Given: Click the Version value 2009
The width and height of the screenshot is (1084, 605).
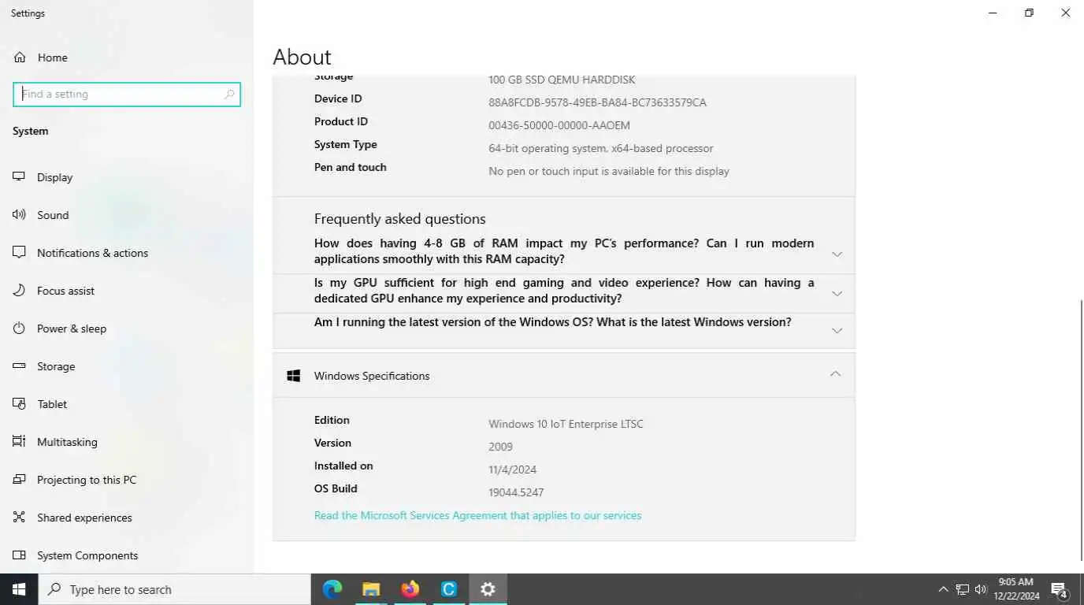Looking at the screenshot, I should 501,447.
